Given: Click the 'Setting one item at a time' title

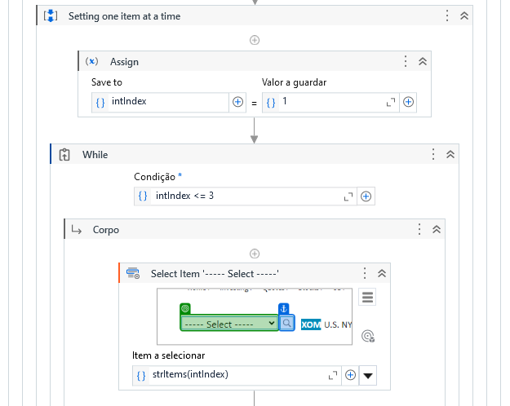Looking at the screenshot, I should pos(124,16).
